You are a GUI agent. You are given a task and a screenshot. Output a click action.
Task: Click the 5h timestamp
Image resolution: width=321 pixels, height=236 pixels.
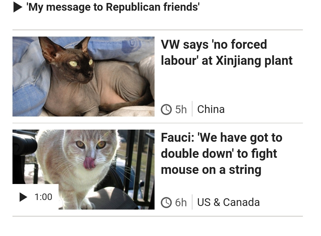point(181,109)
